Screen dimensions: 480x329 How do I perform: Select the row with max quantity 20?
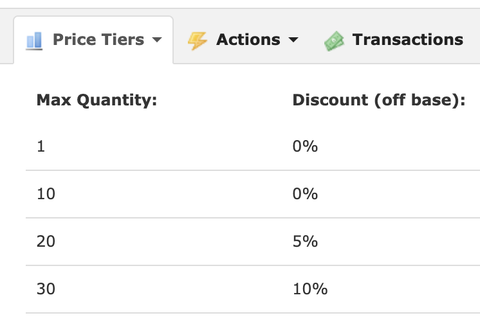tap(253, 242)
